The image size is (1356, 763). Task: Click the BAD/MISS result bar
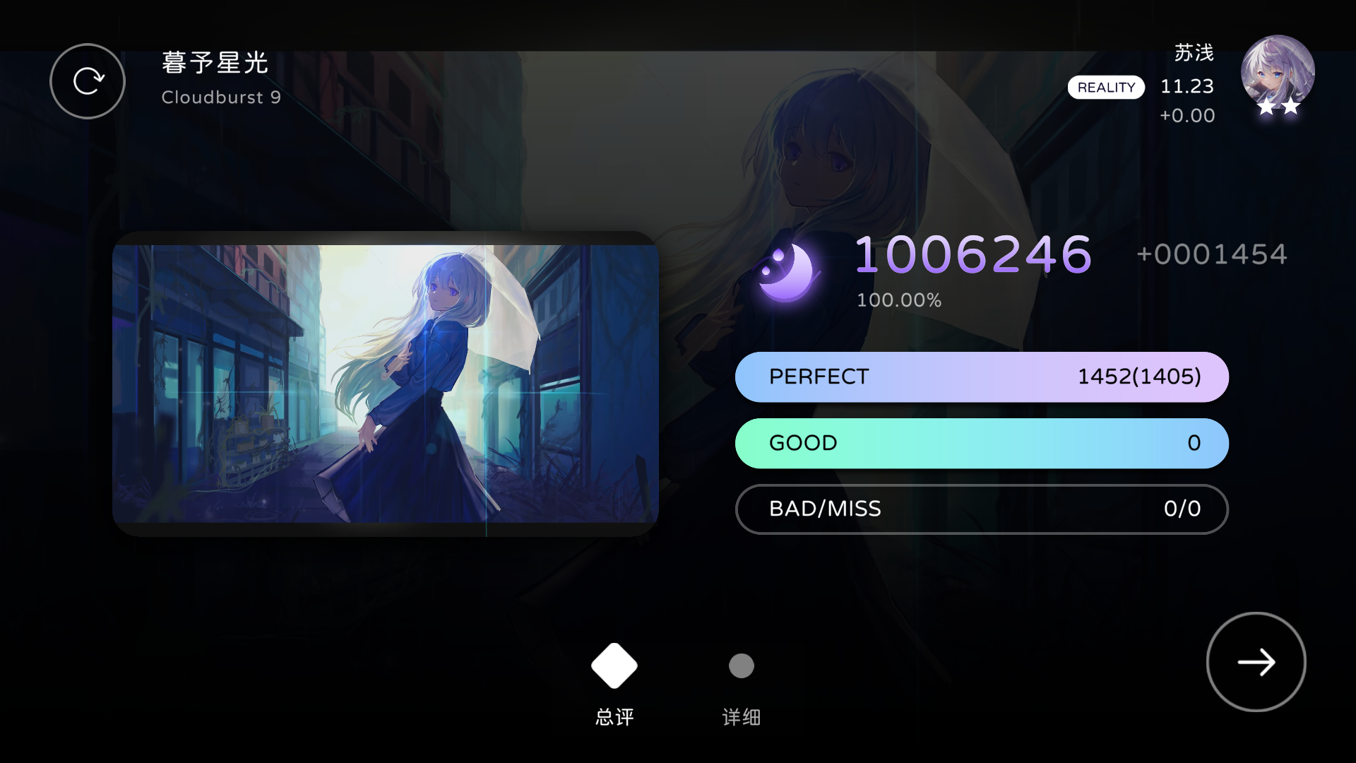click(982, 509)
